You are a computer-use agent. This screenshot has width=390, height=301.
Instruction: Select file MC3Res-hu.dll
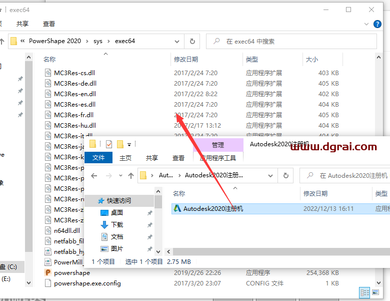[x=75, y=125]
